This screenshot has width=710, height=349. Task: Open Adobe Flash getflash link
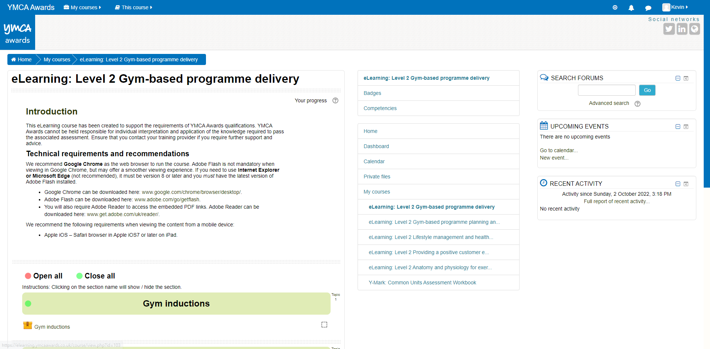pyautogui.click(x=167, y=199)
